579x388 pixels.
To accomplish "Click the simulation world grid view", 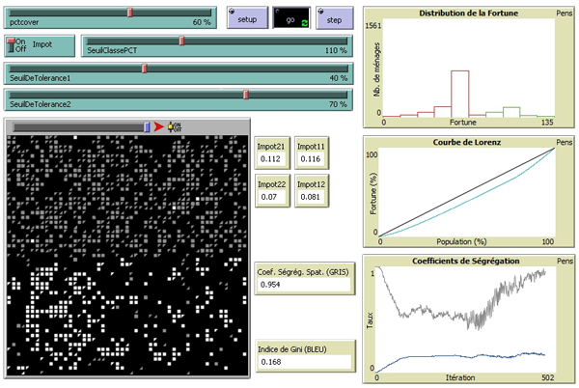I will (127, 255).
